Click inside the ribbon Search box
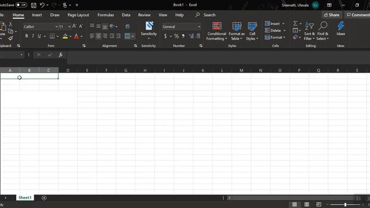 209,15
